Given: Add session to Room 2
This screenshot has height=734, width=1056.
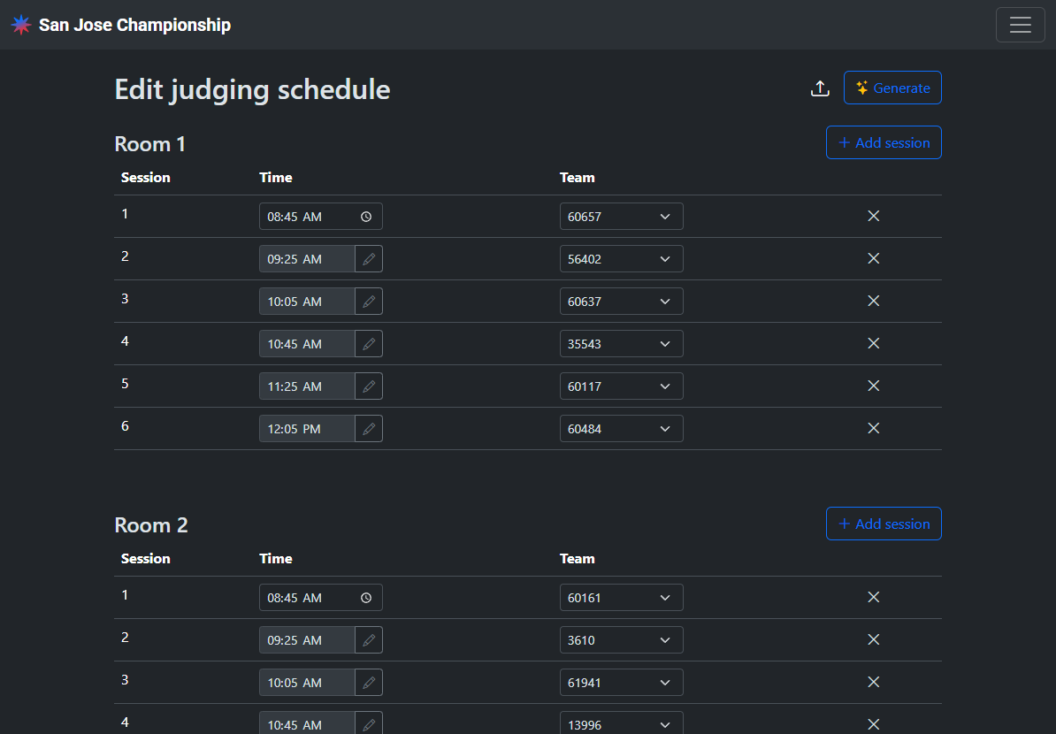Looking at the screenshot, I should (x=884, y=524).
